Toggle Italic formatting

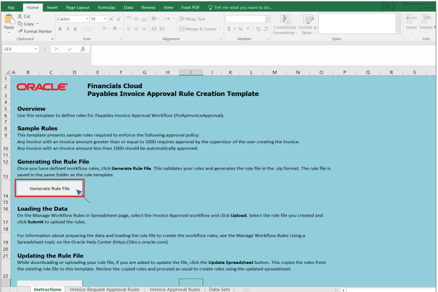tap(67, 29)
